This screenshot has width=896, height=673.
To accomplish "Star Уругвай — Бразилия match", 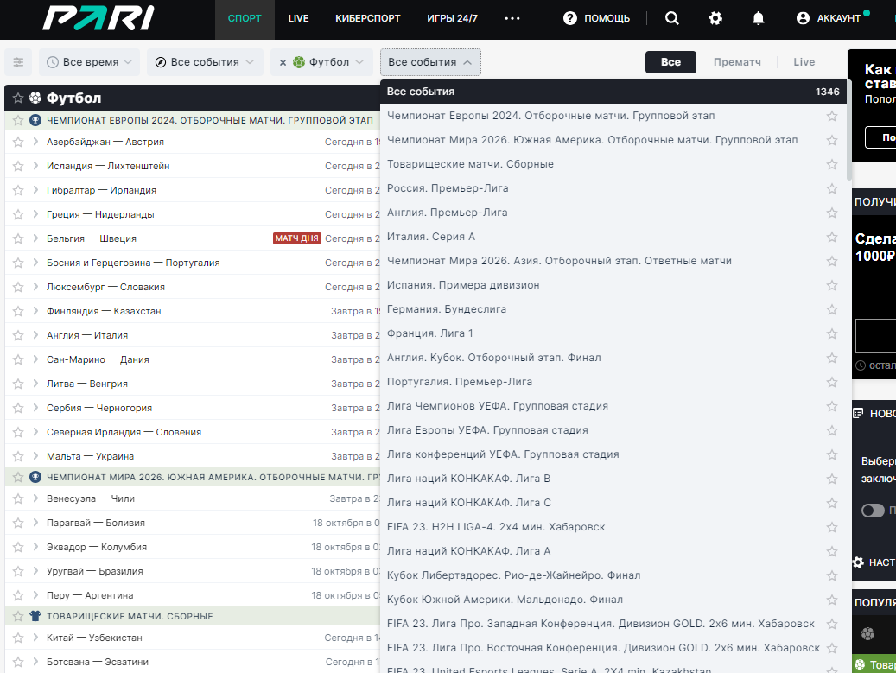I will (x=18, y=571).
